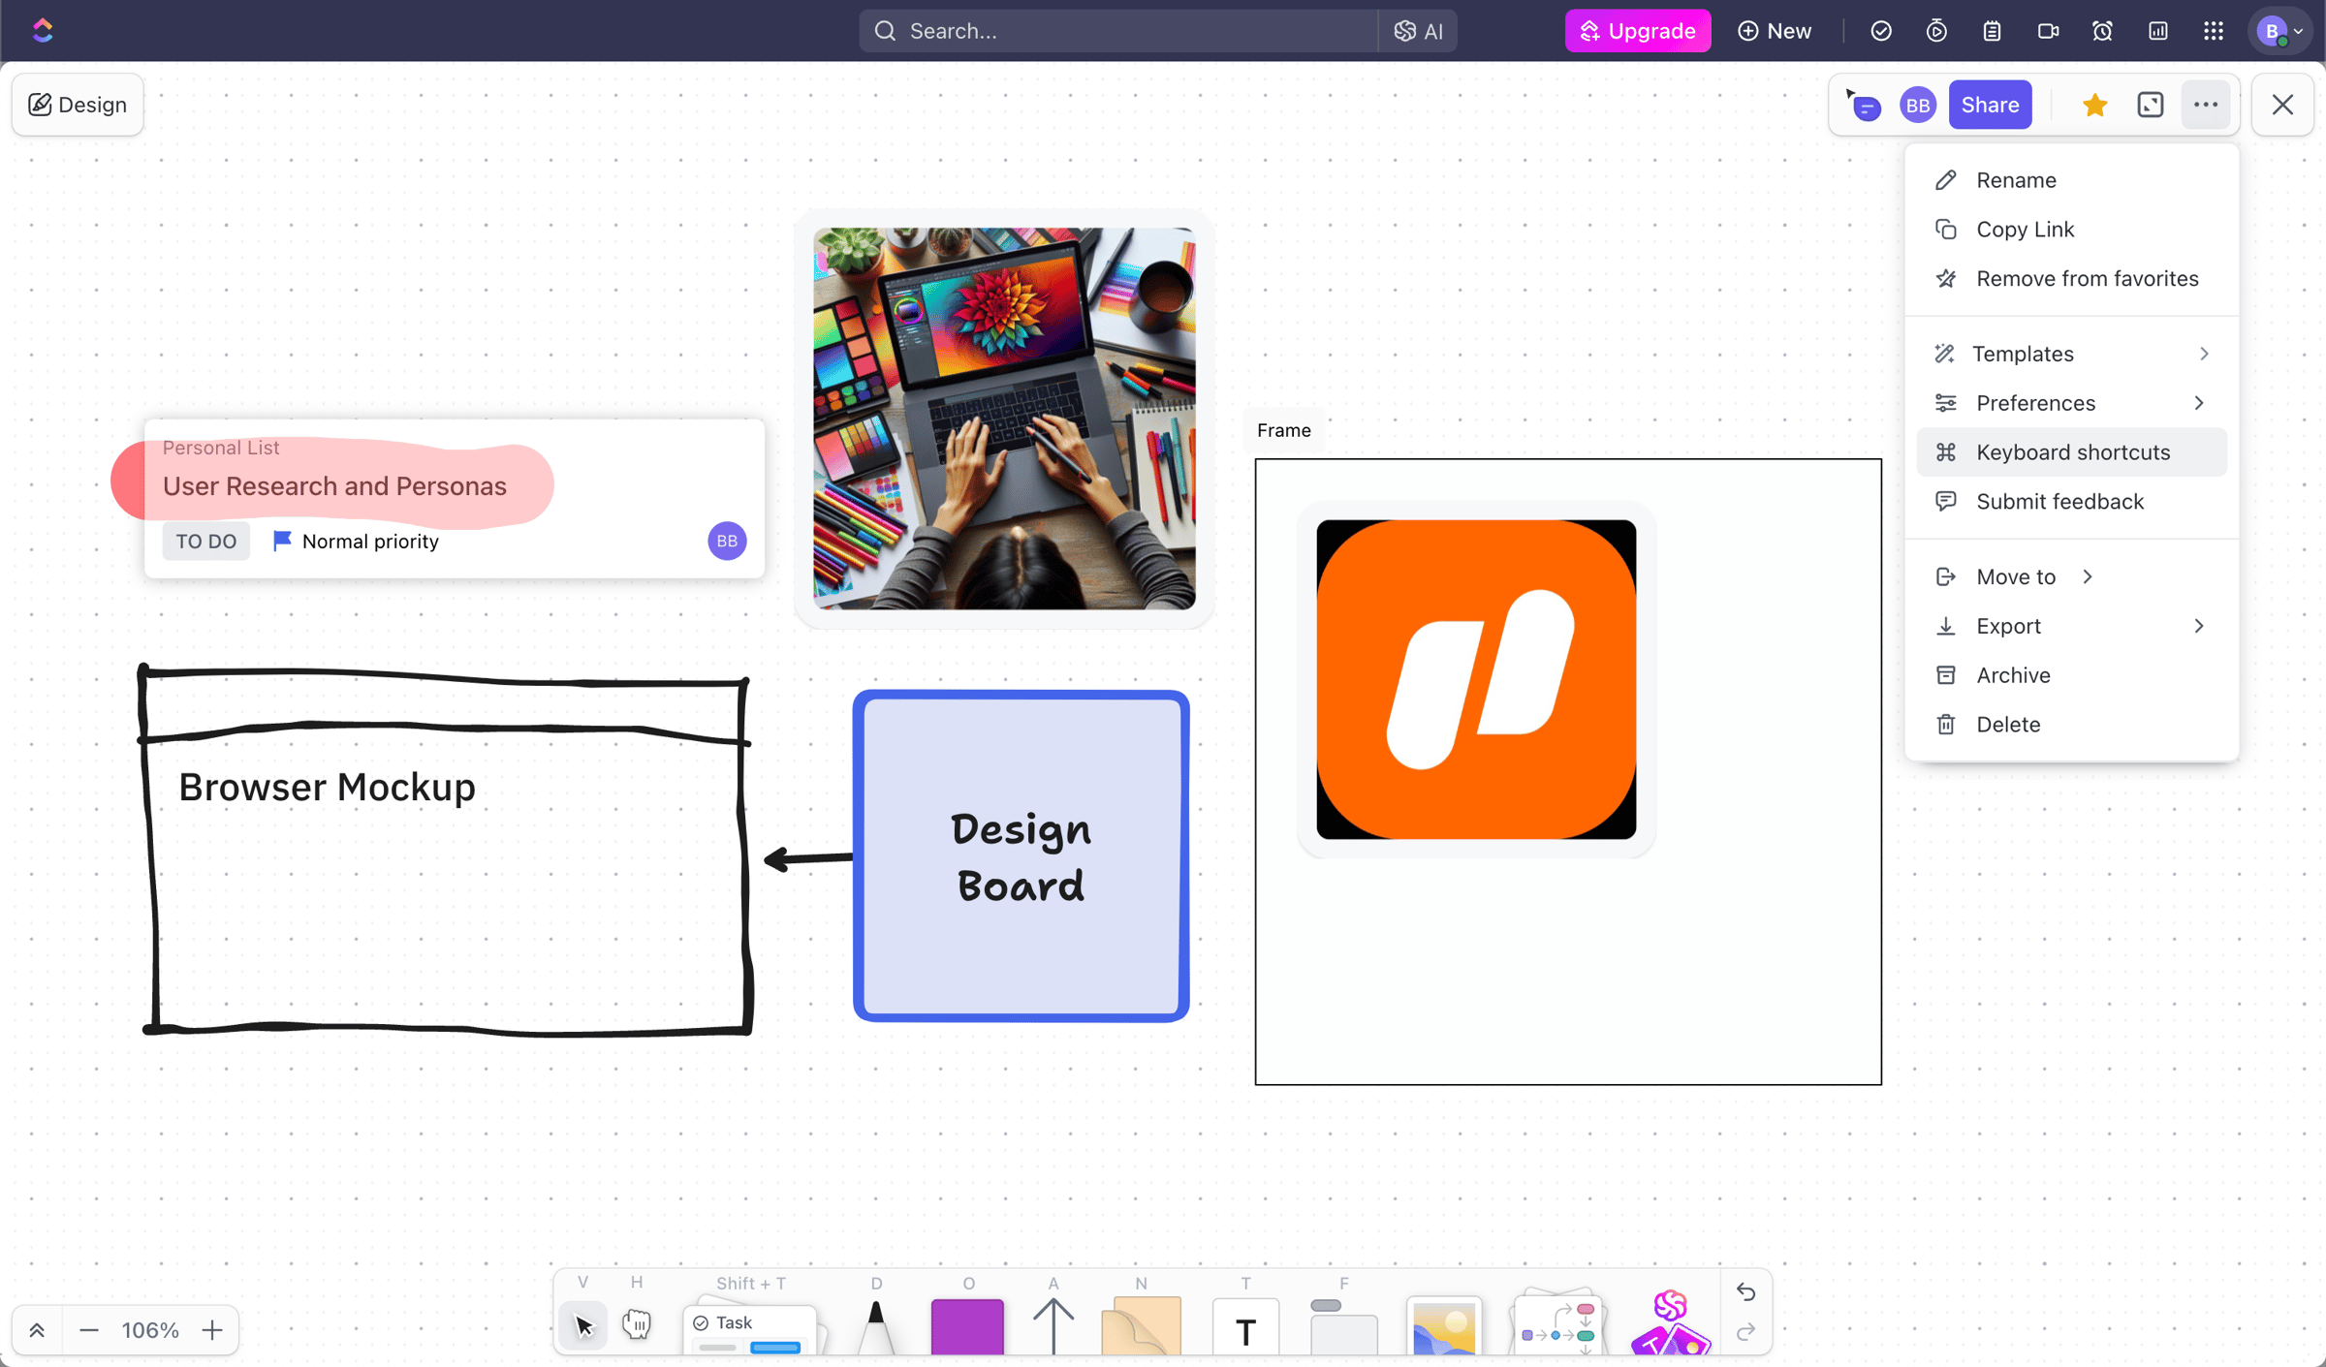Image resolution: width=2326 pixels, height=1367 pixels.
Task: Open the AI image generator tool
Action: [1672, 1323]
